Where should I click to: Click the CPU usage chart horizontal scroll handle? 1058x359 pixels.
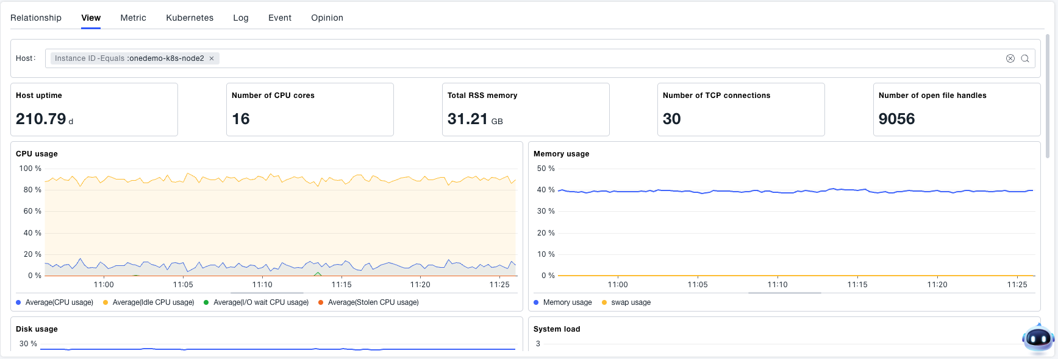266,293
